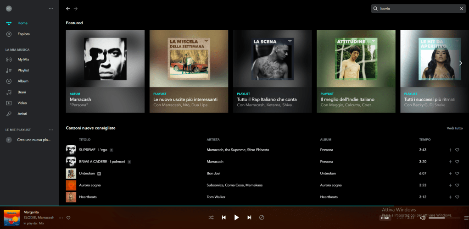Screen dimensions: 469x229
Task: Create a new playlist with plus icon
Action: coord(9,140)
